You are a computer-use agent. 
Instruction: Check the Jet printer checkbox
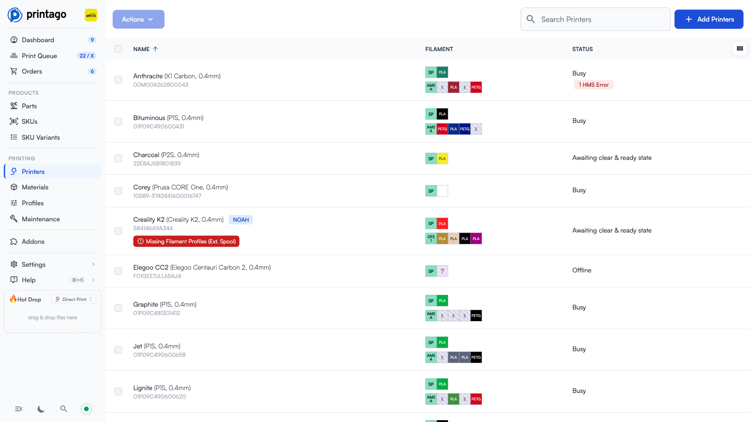point(118,350)
